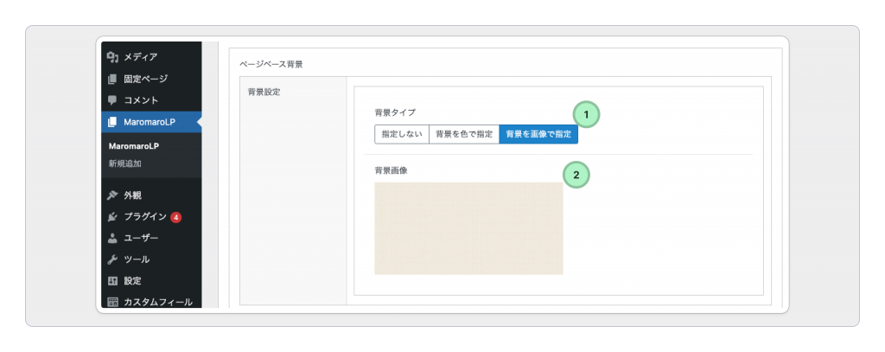
Task: Click the beige 背景画像 preview thumbnail
Action: click(x=468, y=228)
